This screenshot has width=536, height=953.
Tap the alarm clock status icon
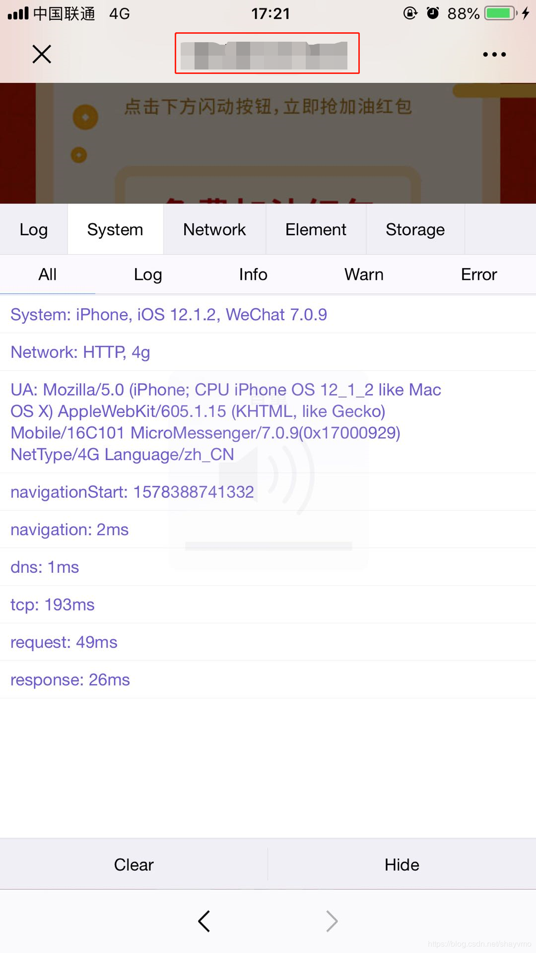433,13
